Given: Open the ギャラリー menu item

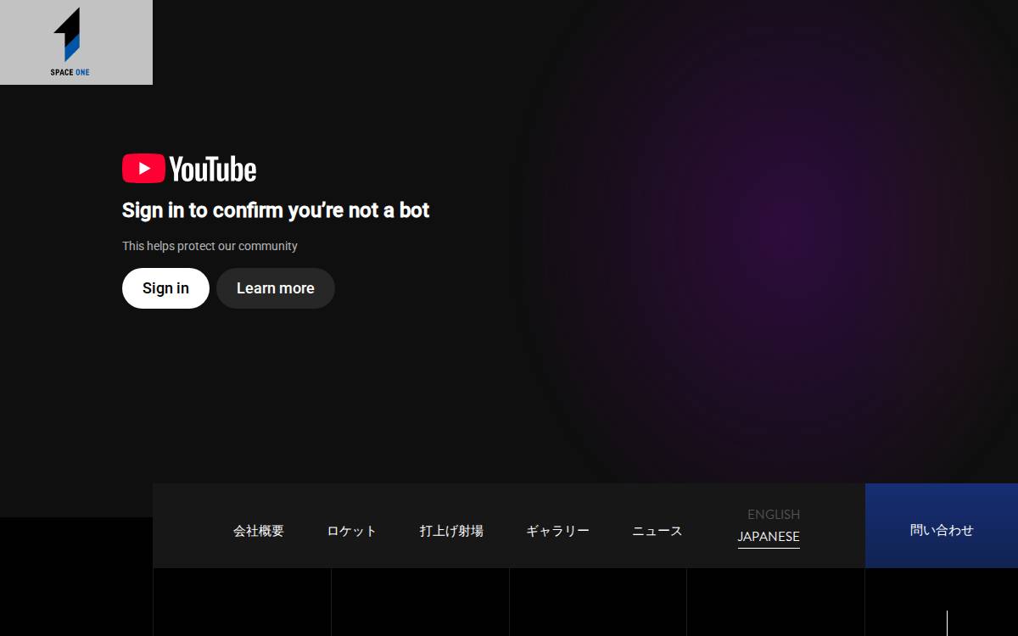Looking at the screenshot, I should coord(557,531).
